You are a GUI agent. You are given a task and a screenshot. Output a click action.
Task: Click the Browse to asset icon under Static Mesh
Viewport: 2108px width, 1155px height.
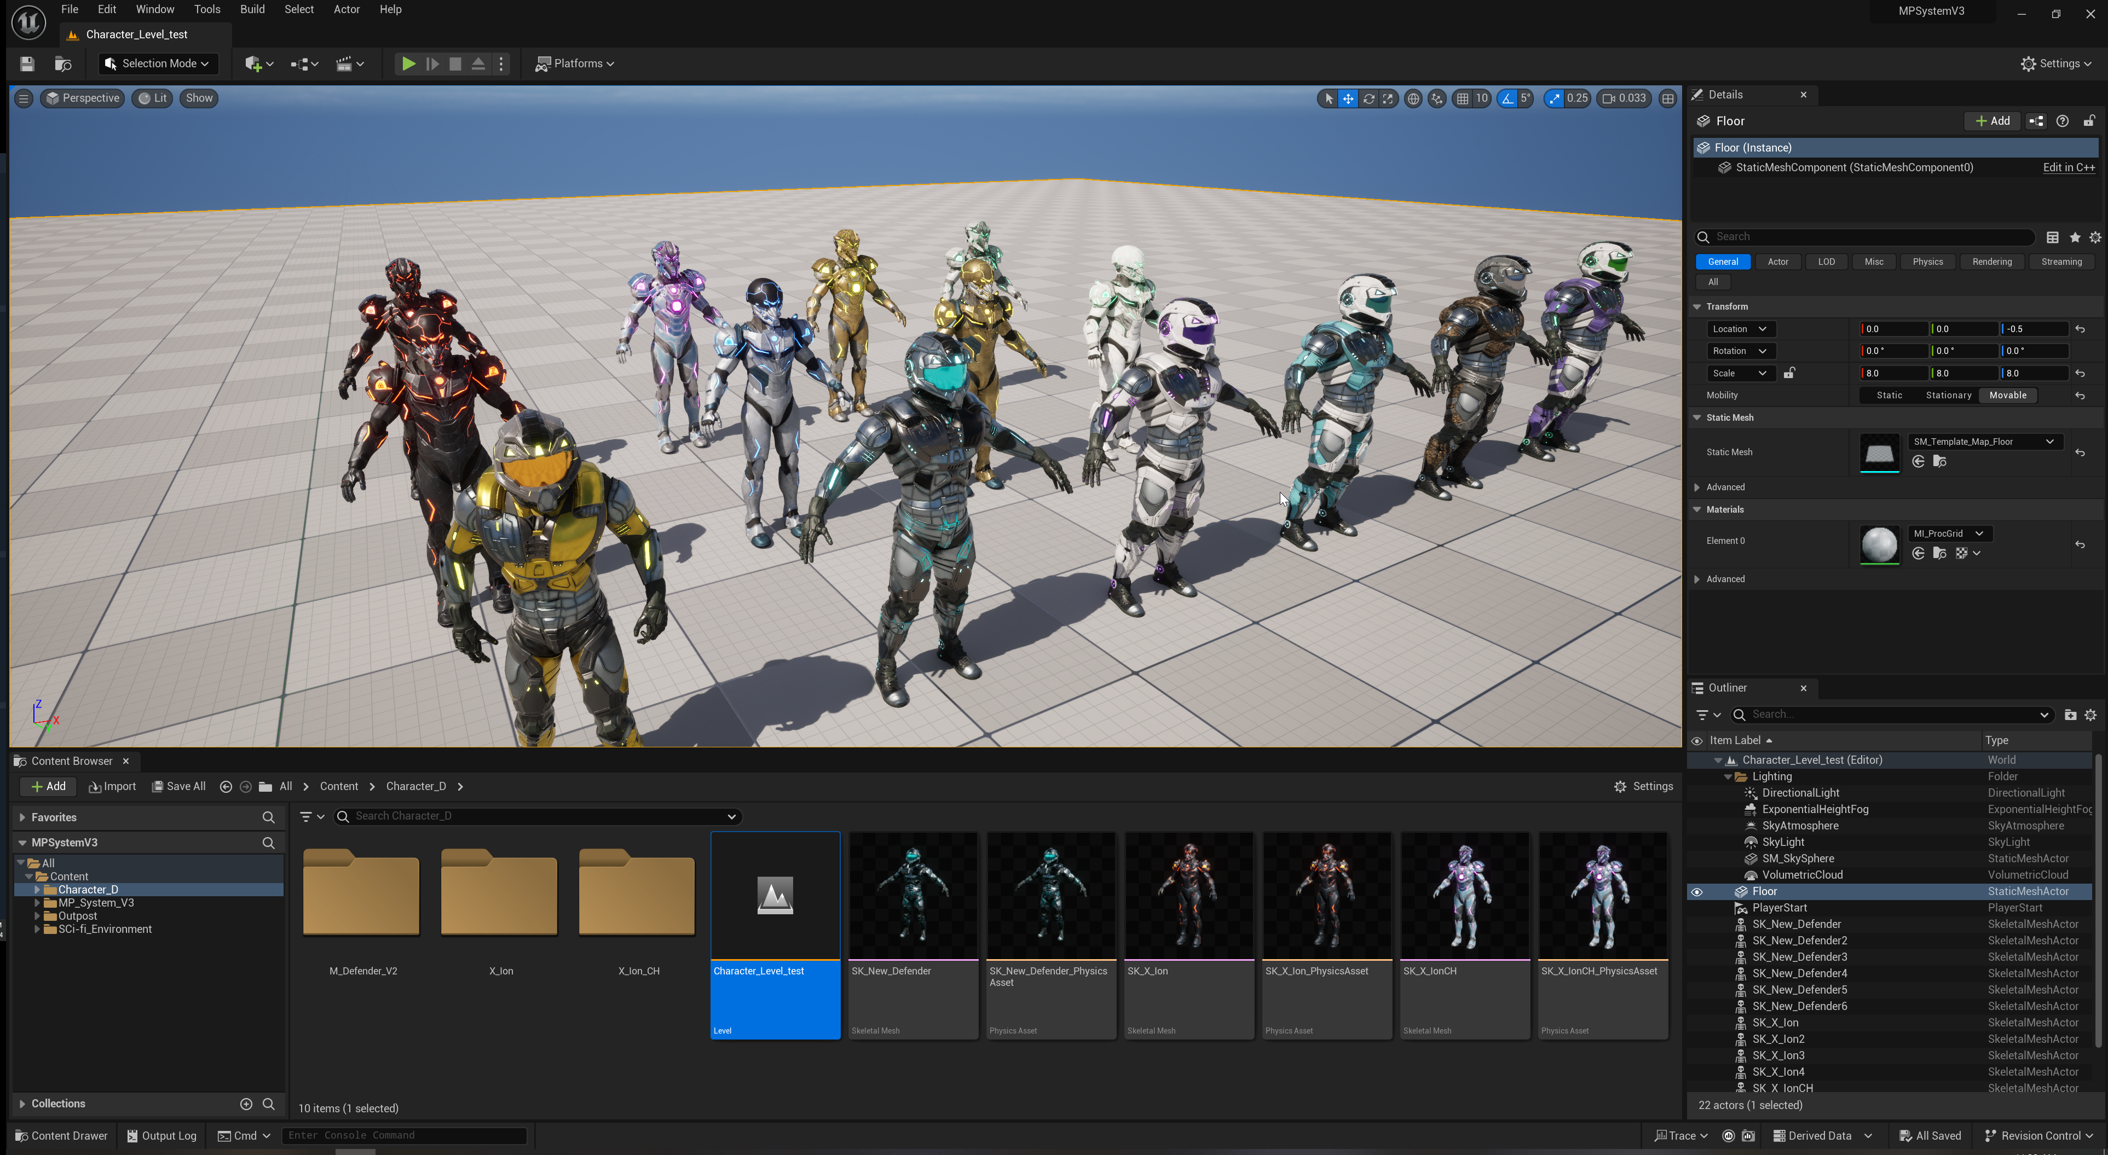tap(1939, 462)
